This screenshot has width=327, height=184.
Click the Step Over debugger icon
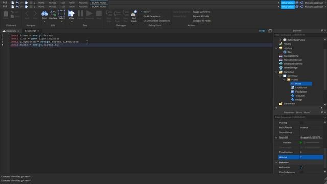click(118, 14)
